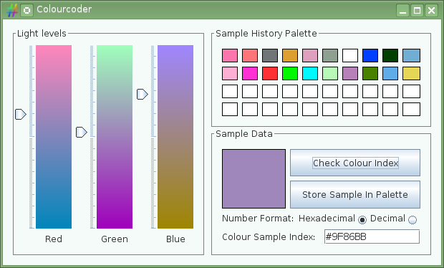This screenshot has height=268, width=444.
Task: Pick the cyan swatch in row two
Action: (x=310, y=73)
